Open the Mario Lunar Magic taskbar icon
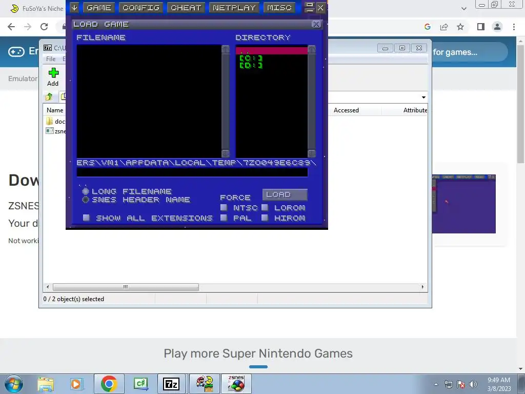Image resolution: width=525 pixels, height=394 pixels. click(x=204, y=384)
